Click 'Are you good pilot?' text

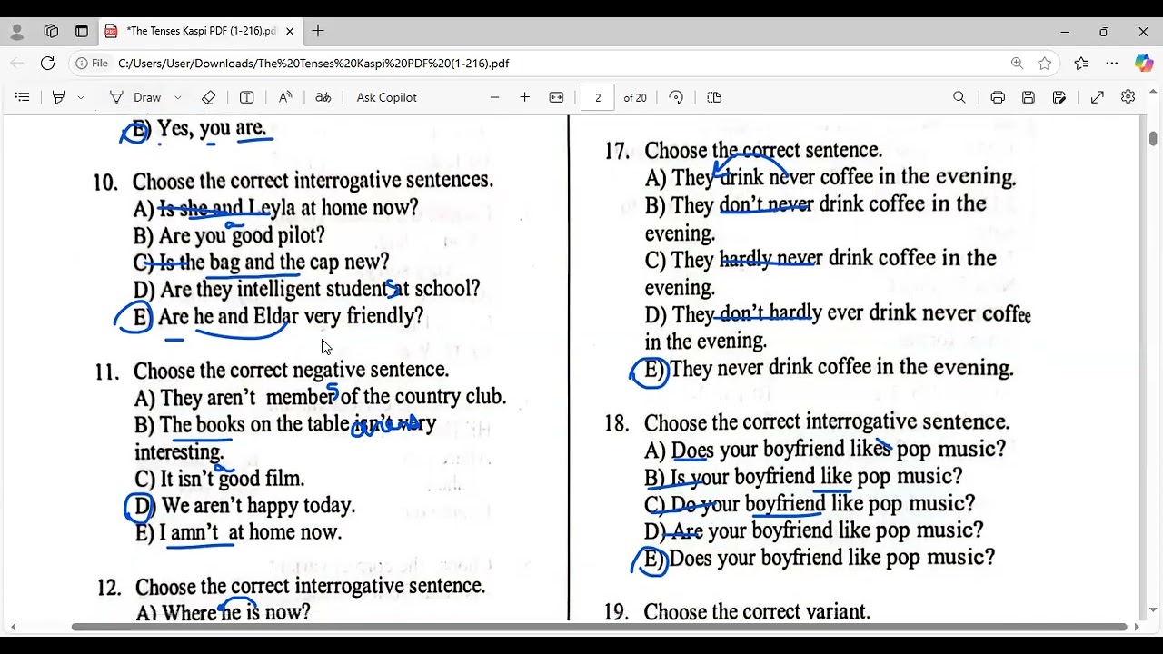pos(242,235)
